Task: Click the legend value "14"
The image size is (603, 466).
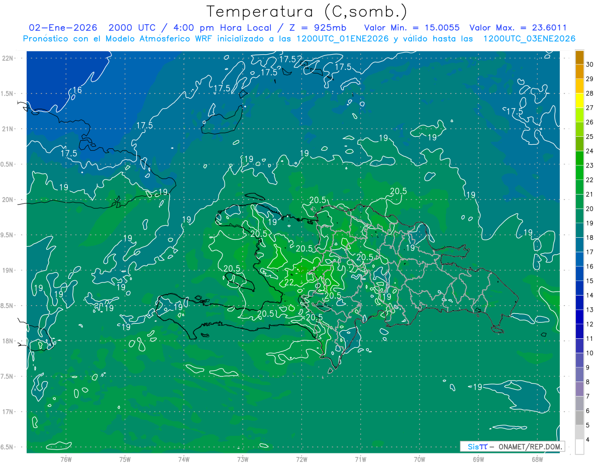Action: [x=589, y=296]
